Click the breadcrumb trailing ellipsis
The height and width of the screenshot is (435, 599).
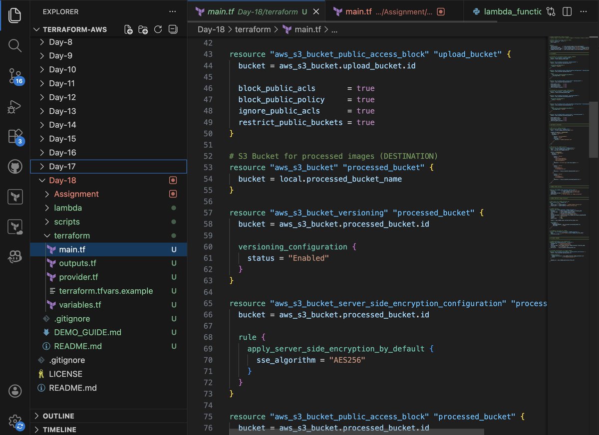click(334, 29)
